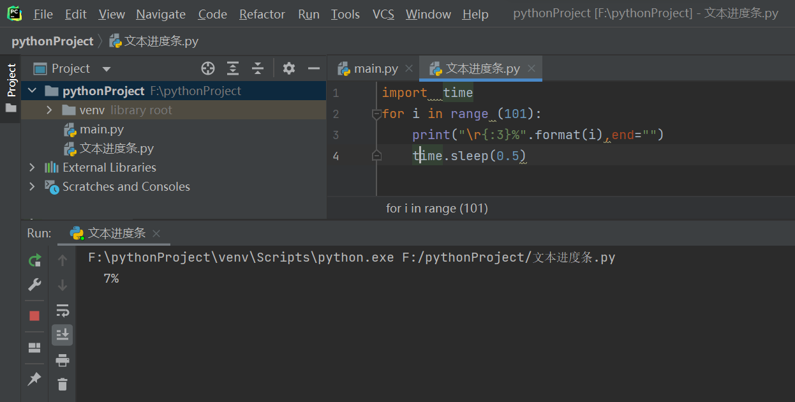The height and width of the screenshot is (402, 795).
Task: Click the printer icon to print console output
Action: tap(62, 360)
